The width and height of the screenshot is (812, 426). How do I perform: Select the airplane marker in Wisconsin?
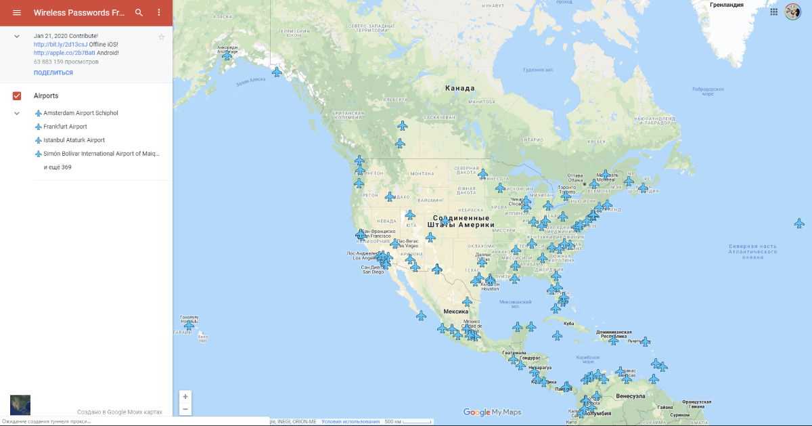[500, 188]
